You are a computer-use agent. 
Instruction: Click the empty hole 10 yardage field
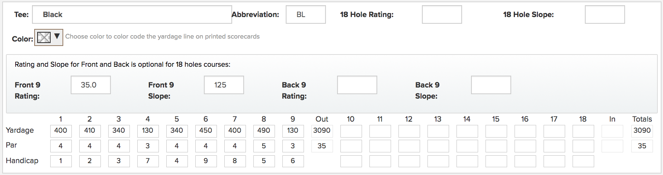[351, 131]
